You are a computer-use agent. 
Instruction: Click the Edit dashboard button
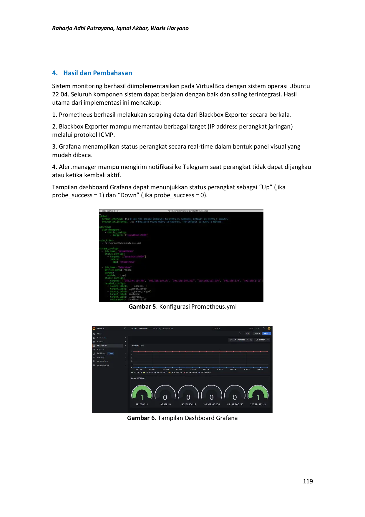click(x=248, y=333)
